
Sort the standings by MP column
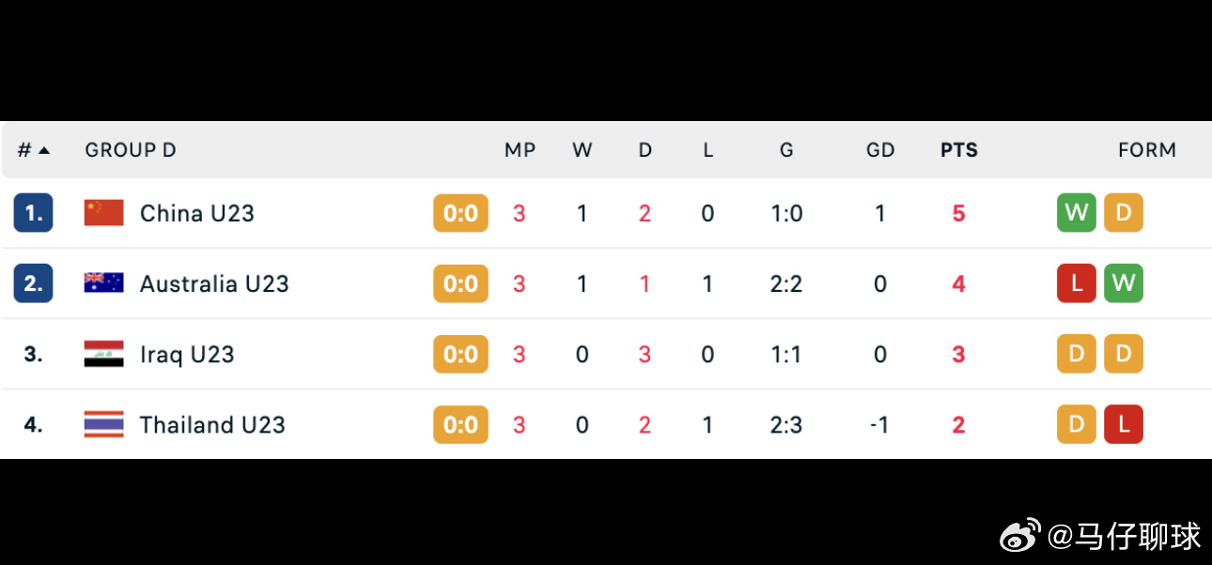(520, 149)
